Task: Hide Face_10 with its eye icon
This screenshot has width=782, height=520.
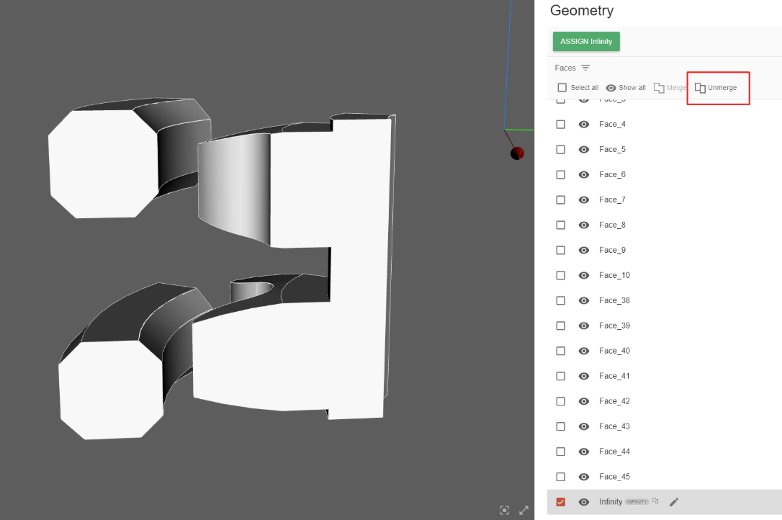Action: 584,275
